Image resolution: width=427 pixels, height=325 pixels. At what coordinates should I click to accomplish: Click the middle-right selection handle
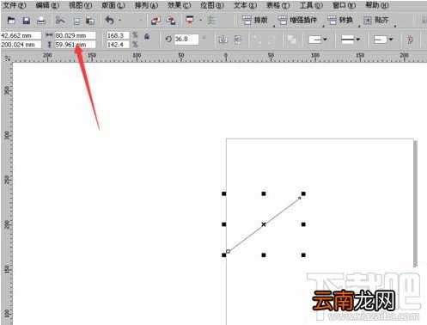pyautogui.click(x=303, y=224)
